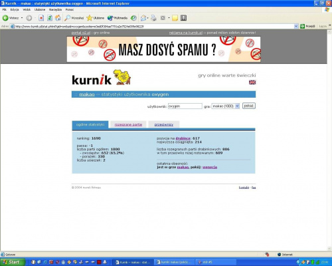The height and width of the screenshot is (266, 332).
Task: Click the Print printer icon in toolbar
Action: pyautogui.click(x=153, y=18)
